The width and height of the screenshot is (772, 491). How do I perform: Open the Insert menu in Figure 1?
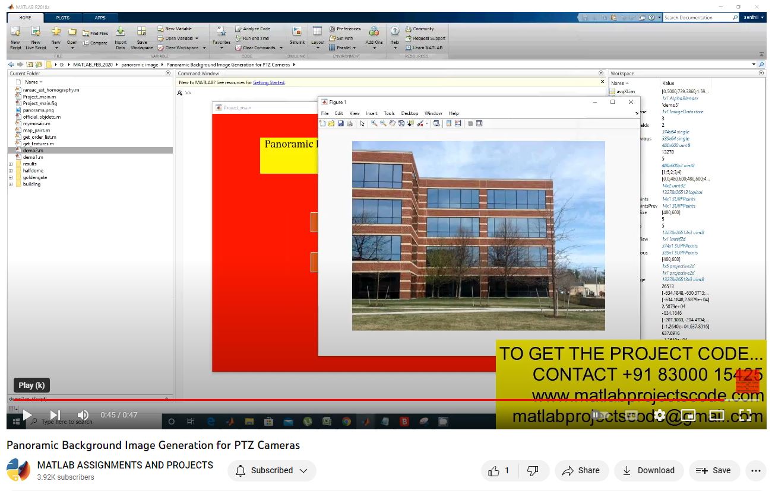(372, 113)
